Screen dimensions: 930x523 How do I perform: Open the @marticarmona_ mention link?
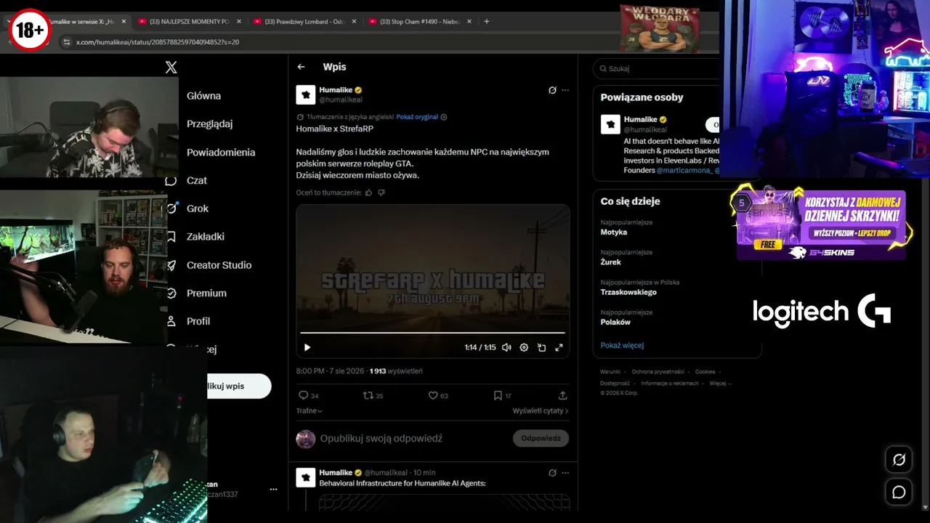coord(684,171)
